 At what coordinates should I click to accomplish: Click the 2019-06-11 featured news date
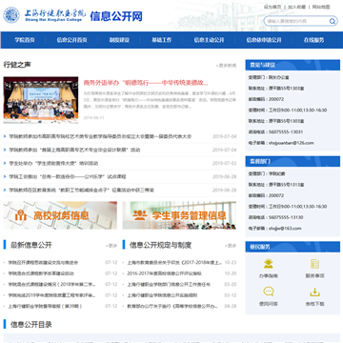coord(93,118)
